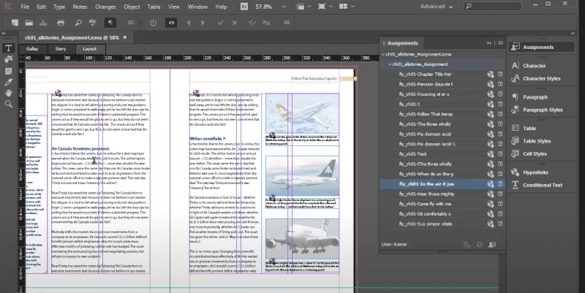Open the zoom level 57.8% dropdown
The image size is (585, 293).
coord(284,7)
